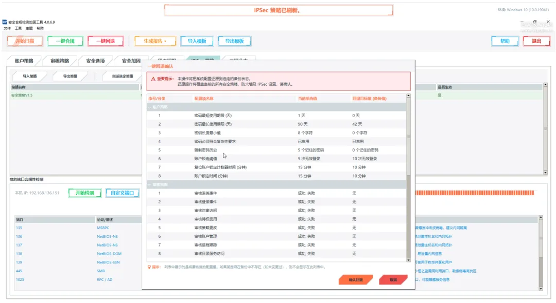Screen dimensions: 556x303
Task: Open the 工具 menu
Action: [x=18, y=28]
